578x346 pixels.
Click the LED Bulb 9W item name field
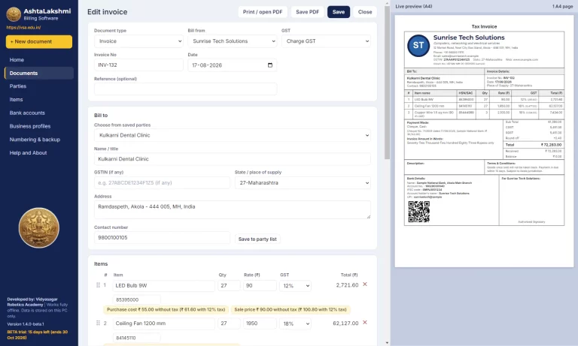[x=163, y=286]
